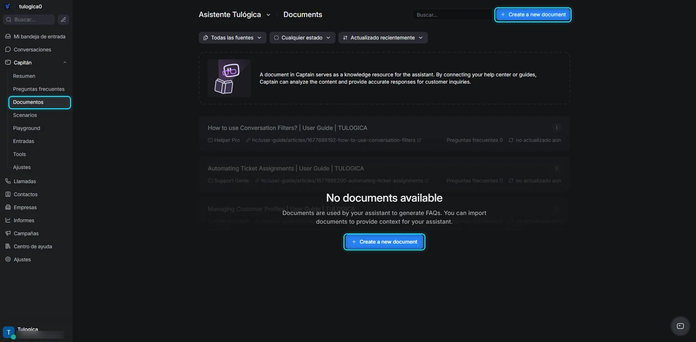Screen dimensions: 696x342
Task: Click the Contactos sidebar icon
Action: (8, 194)
